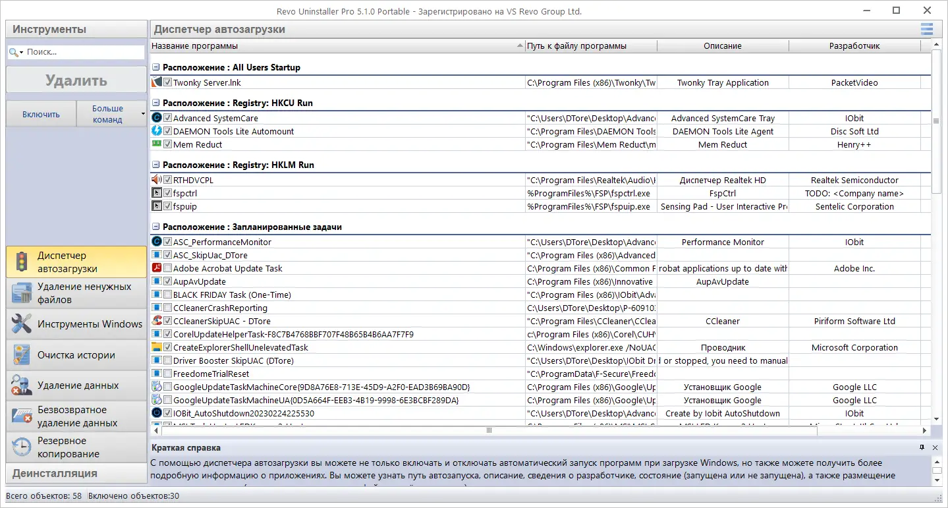948x508 pixels.
Task: Toggle the Mem Reduct checkbox
Action: click(x=168, y=144)
